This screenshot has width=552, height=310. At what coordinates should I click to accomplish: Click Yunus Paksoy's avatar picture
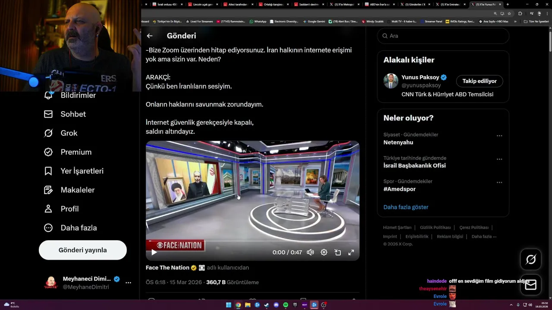[391, 81]
